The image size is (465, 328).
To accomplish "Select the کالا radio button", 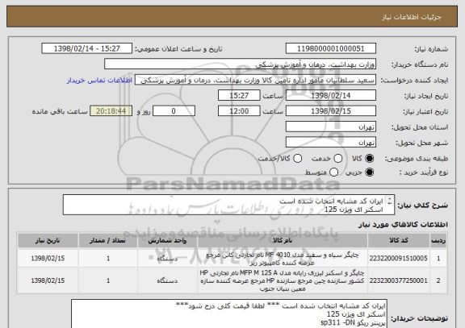I will [369, 159].
